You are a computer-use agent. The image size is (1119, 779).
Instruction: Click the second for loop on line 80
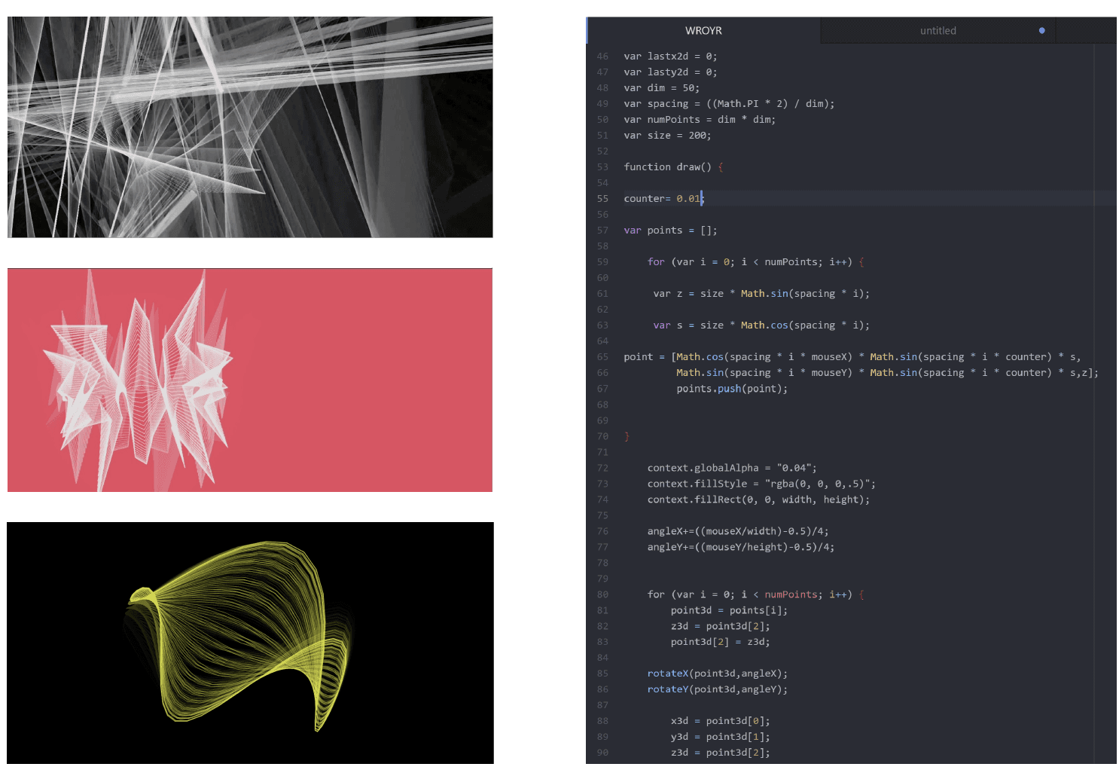pyautogui.click(x=756, y=594)
